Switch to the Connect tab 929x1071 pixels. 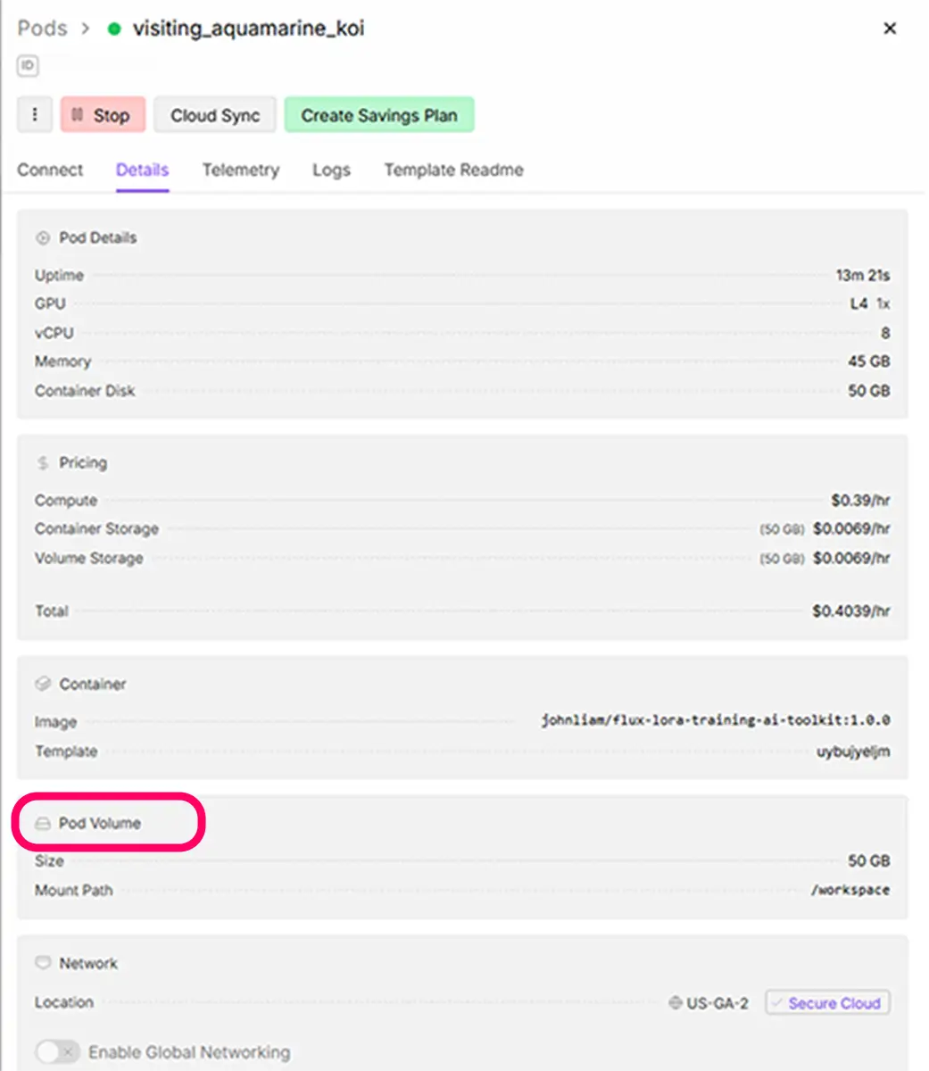tap(50, 170)
